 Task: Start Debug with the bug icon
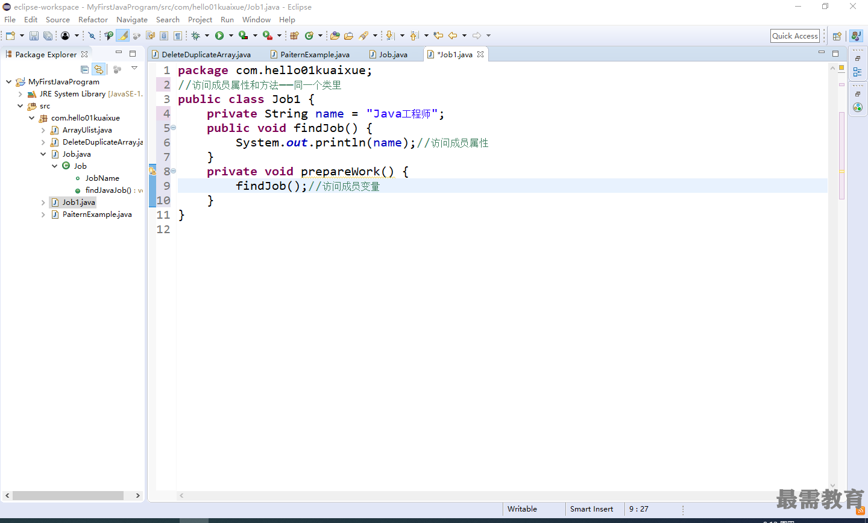[x=195, y=36]
